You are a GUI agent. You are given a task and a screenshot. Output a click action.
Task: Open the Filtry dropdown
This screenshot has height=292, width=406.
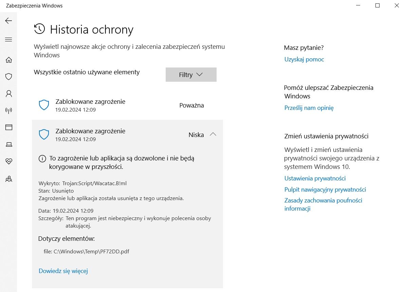pos(191,75)
